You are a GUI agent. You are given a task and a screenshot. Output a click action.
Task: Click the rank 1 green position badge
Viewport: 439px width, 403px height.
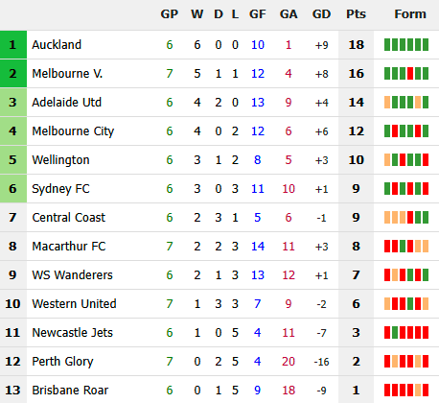point(13,45)
